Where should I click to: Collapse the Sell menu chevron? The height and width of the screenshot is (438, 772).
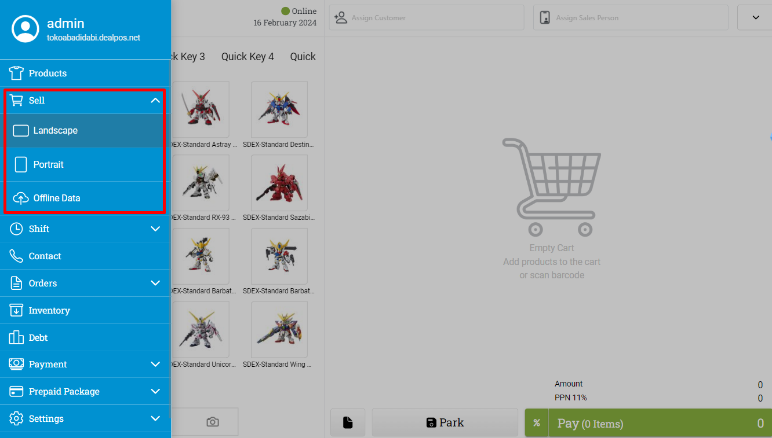click(x=155, y=100)
